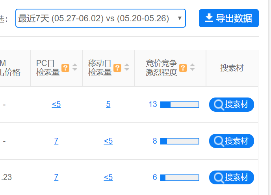Image resolution: width=271 pixels, height=195 pixels.
Task: Sort by 竞价竞争激烈程度 using its sort arrows
Action: point(192,67)
